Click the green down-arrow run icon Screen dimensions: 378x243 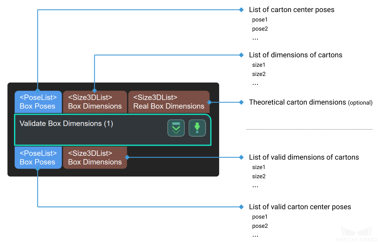pyautogui.click(x=197, y=128)
